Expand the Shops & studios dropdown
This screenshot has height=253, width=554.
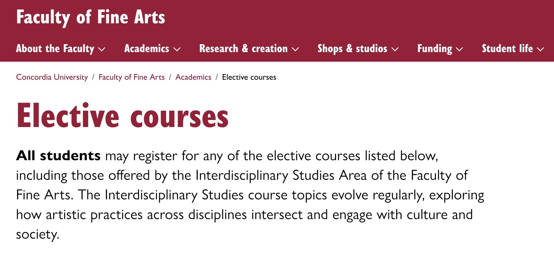(x=395, y=50)
